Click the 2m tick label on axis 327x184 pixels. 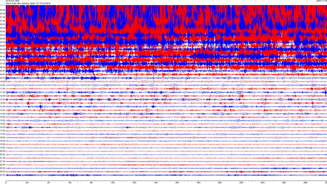pos(27,183)
